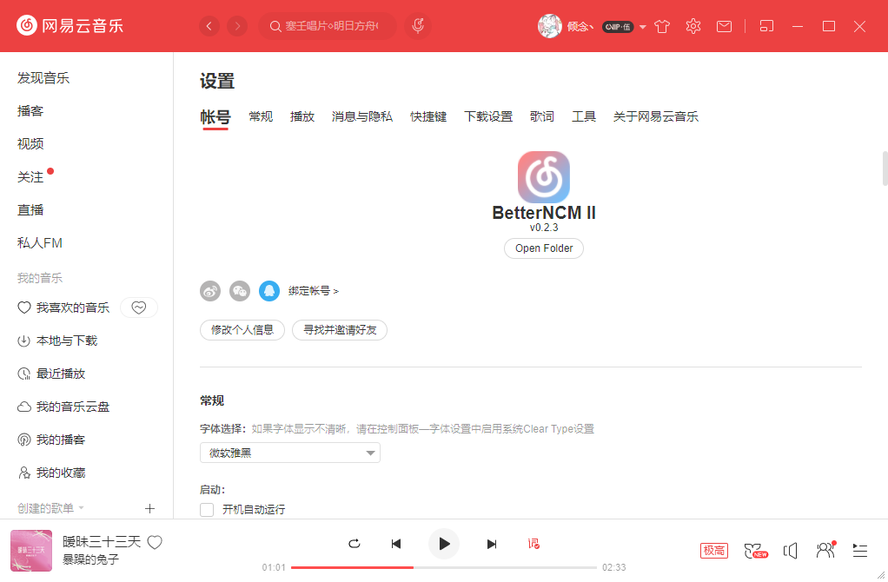Select the 关于网易云音乐 tab

[656, 116]
